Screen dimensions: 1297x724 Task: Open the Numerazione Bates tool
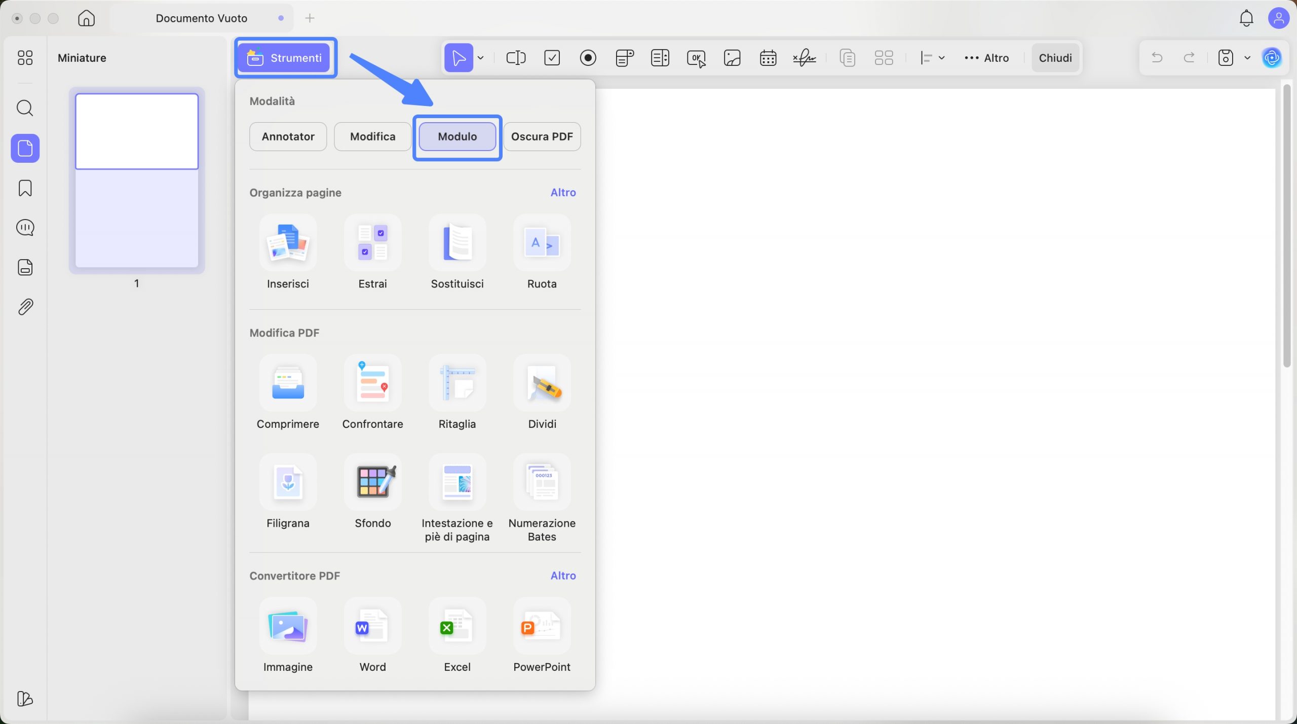[x=542, y=498]
